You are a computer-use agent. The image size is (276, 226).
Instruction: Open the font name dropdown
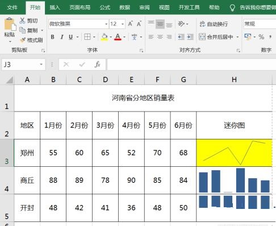pos(106,24)
